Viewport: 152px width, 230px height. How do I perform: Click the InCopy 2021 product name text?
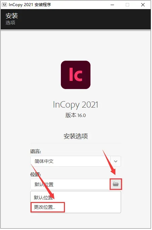point(75,105)
